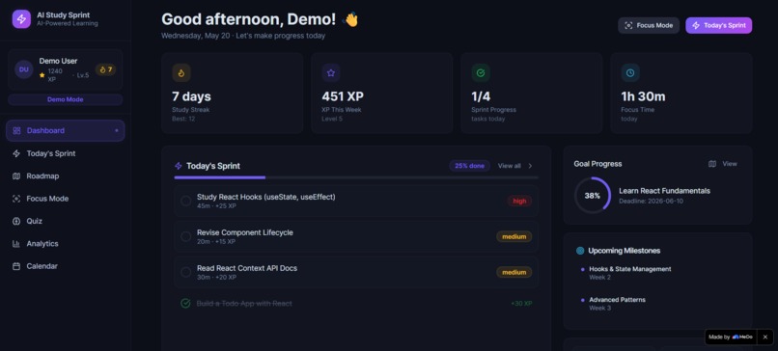Viewport: 778px width, 351px height.
Task: Click the Study React Hooks task title
Action: click(266, 197)
